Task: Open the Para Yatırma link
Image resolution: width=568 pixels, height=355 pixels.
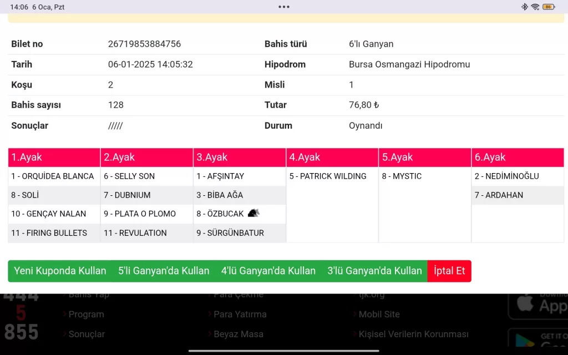Action: (x=240, y=314)
